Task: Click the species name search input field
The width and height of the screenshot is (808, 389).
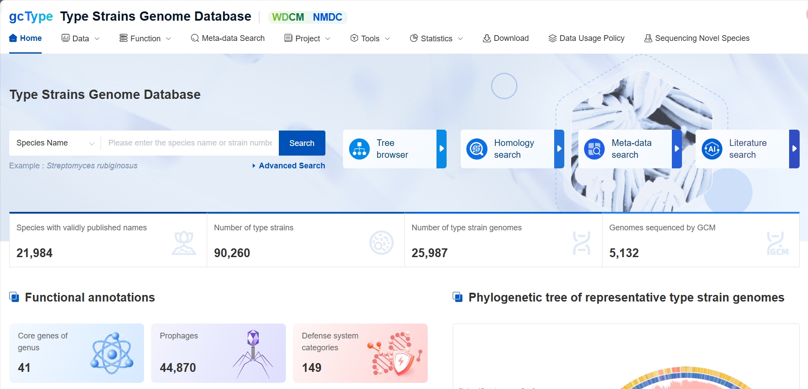Action: [x=190, y=143]
